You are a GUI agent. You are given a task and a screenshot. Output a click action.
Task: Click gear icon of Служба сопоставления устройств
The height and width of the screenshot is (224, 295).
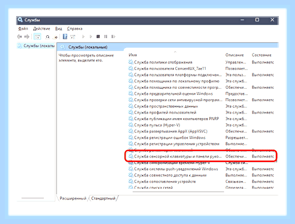point(130,182)
